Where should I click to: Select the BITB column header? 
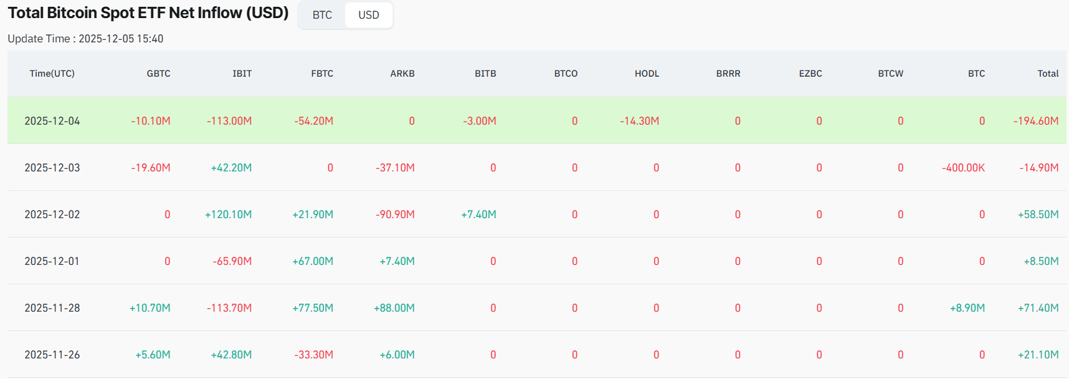pyautogui.click(x=485, y=73)
